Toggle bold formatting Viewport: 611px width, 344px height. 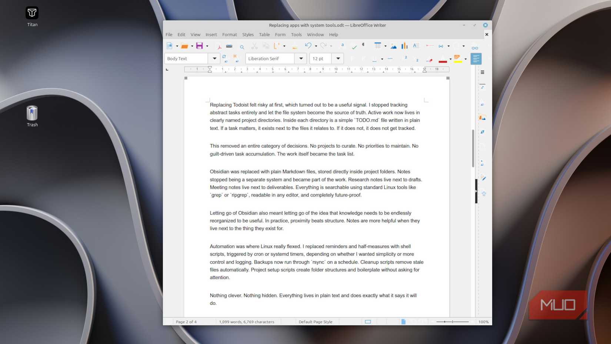point(352,59)
